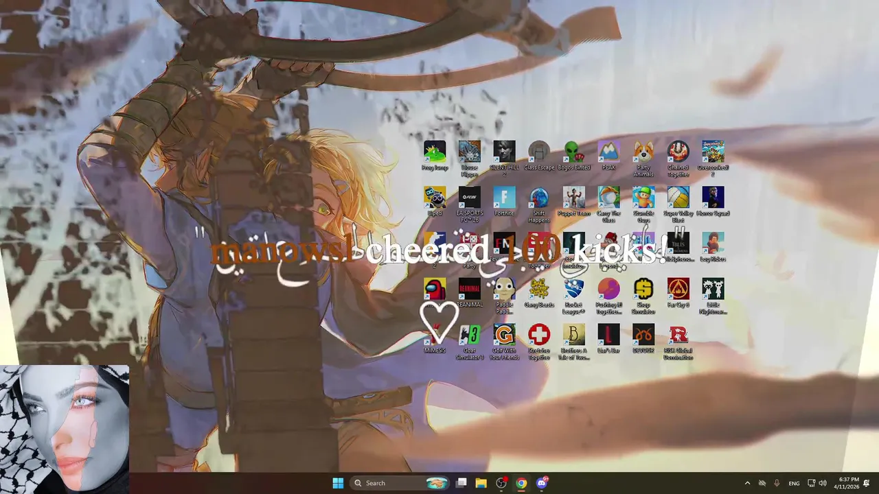Launch Goat Simulator 3
This screenshot has height=494, width=879.
(x=470, y=342)
